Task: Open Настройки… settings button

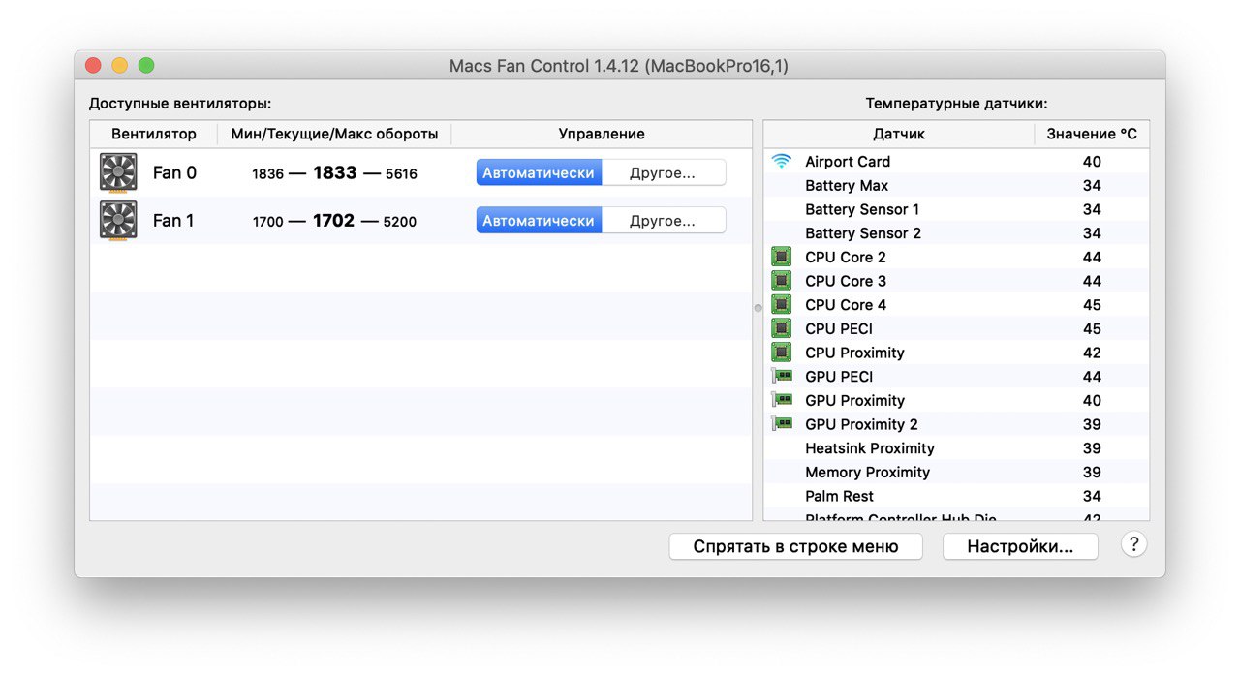Action: click(x=1020, y=546)
